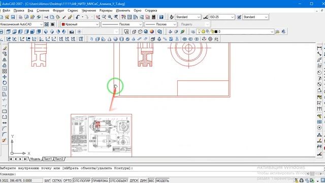Select the Offset tool
The width and height of the screenshot is (325, 183).
tap(5, 66)
